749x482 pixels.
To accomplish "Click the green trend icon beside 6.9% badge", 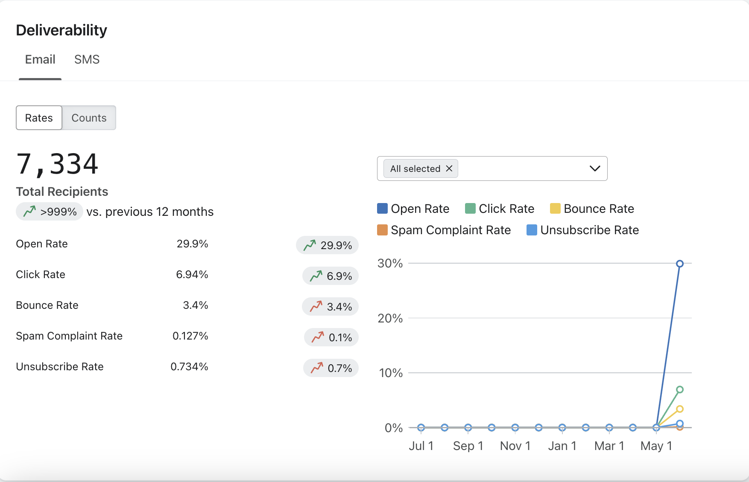I will pyautogui.click(x=316, y=276).
